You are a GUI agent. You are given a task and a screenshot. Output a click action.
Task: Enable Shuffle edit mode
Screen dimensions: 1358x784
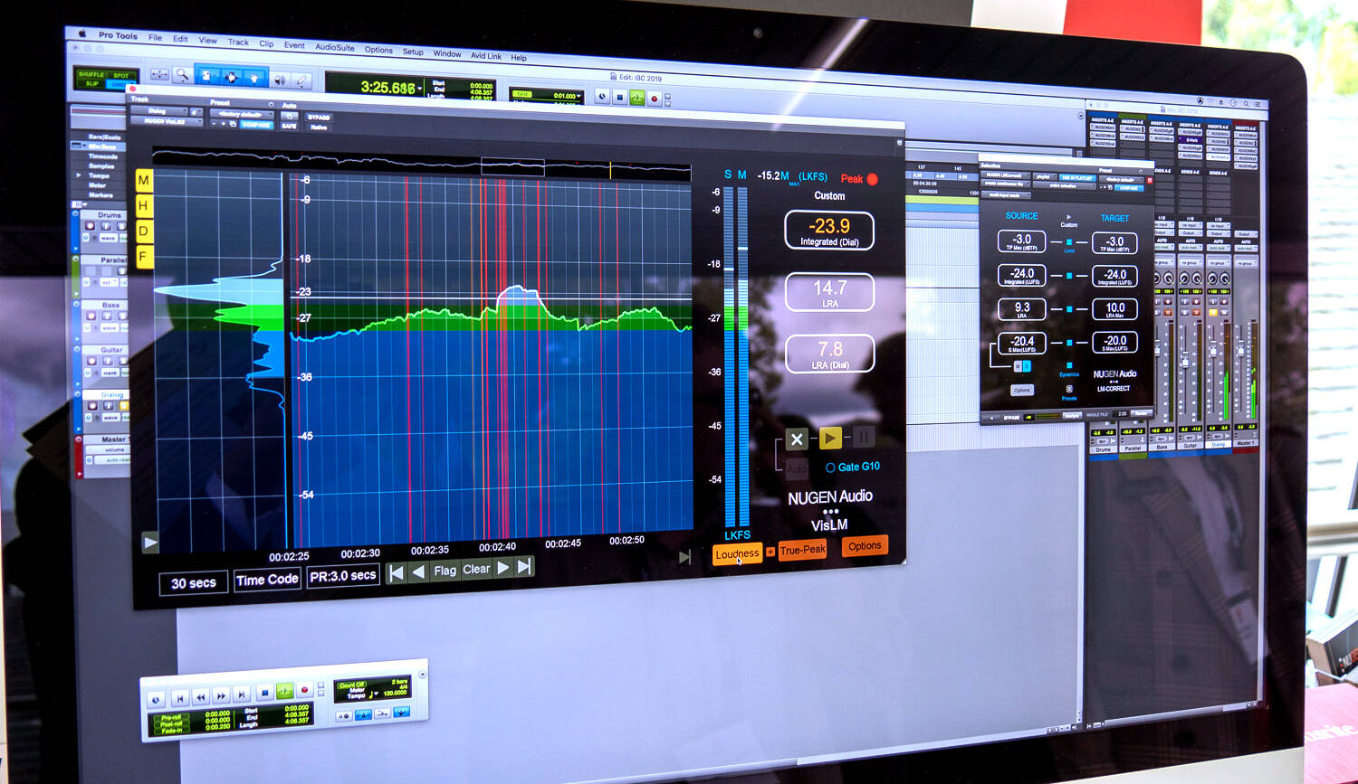click(91, 74)
